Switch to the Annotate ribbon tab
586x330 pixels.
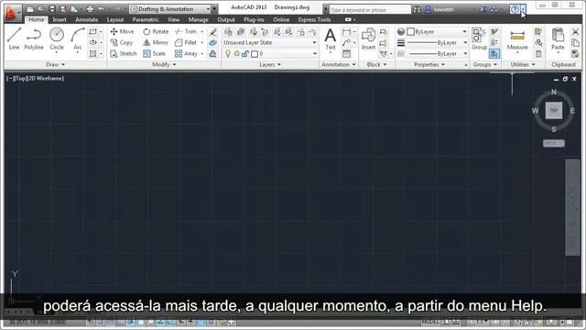[86, 19]
